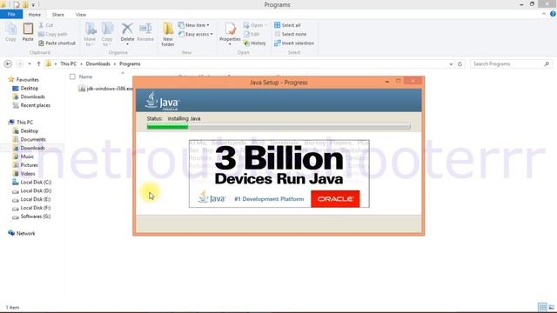Click the Cut scissors icon
The height and width of the screenshot is (313, 557).
[x=41, y=25]
